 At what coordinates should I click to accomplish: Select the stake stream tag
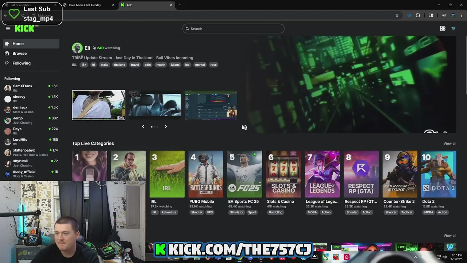104,65
